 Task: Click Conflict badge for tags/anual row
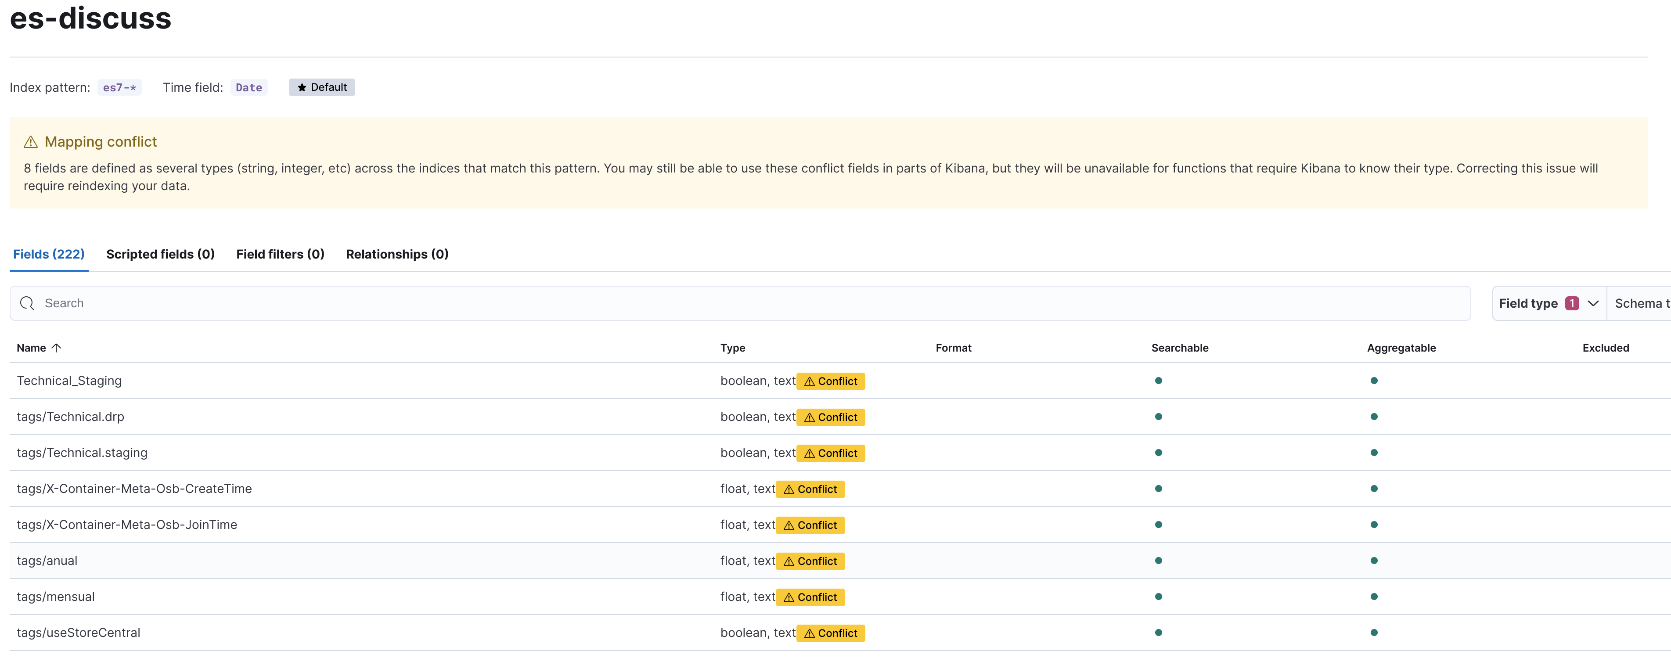(x=810, y=561)
